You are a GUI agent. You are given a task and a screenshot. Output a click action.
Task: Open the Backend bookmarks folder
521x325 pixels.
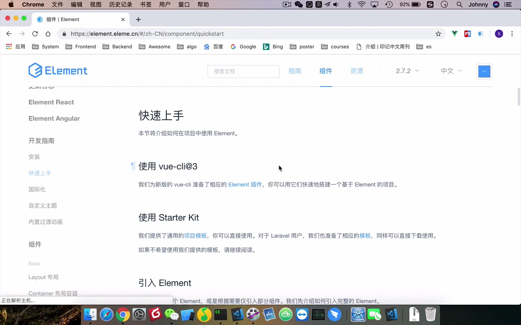pos(117,47)
